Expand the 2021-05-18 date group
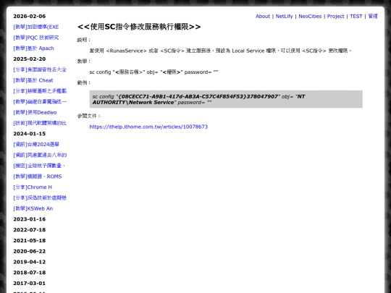 (30, 241)
